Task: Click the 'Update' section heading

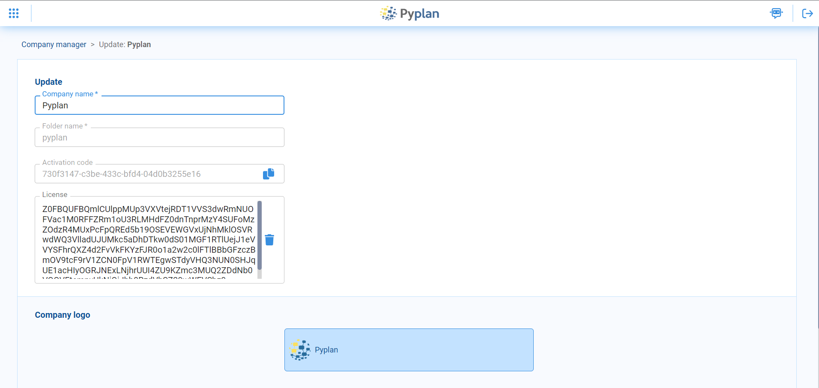Action: 48,82
